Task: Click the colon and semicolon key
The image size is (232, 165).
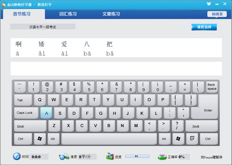Action: pyautogui.click(x=170, y=113)
